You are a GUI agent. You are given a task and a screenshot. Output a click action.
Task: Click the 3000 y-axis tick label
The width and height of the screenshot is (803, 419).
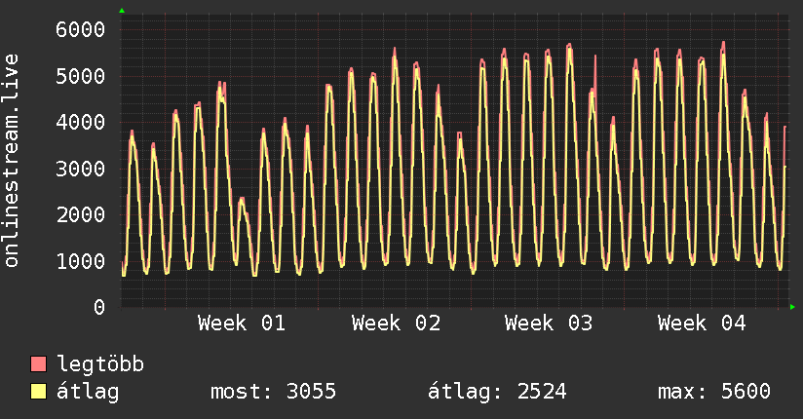(x=80, y=169)
